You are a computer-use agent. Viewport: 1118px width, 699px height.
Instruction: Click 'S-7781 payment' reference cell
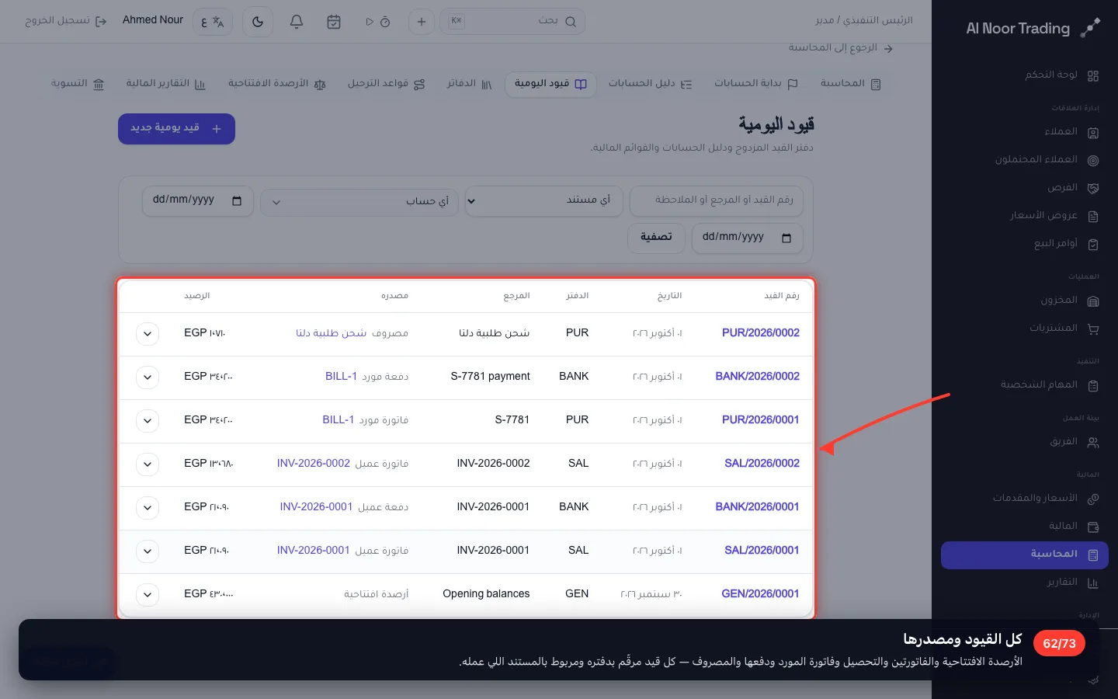[x=490, y=377]
